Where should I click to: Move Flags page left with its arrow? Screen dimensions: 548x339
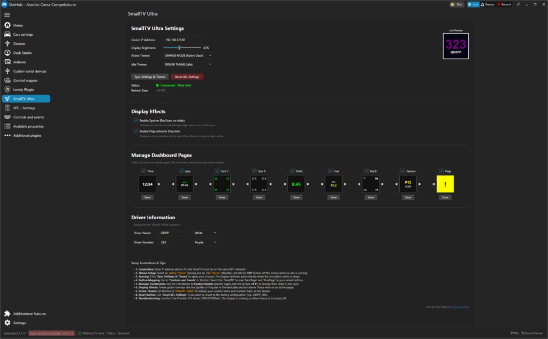433,184
